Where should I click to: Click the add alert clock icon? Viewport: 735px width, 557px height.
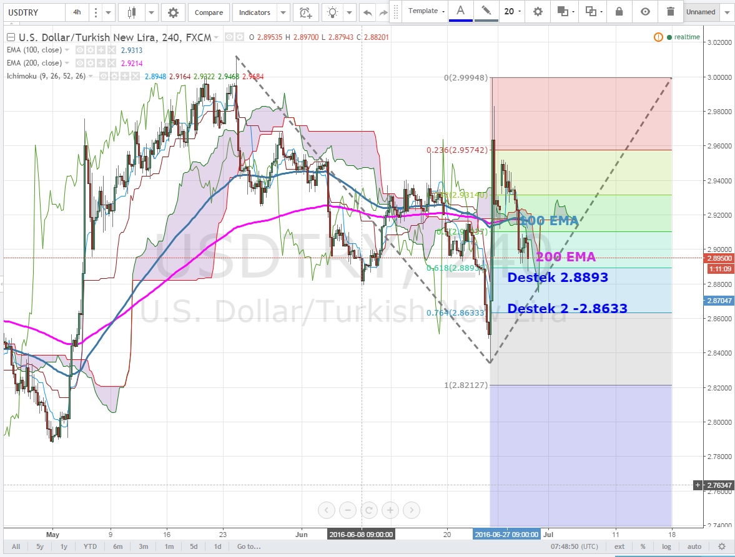pyautogui.click(x=305, y=12)
